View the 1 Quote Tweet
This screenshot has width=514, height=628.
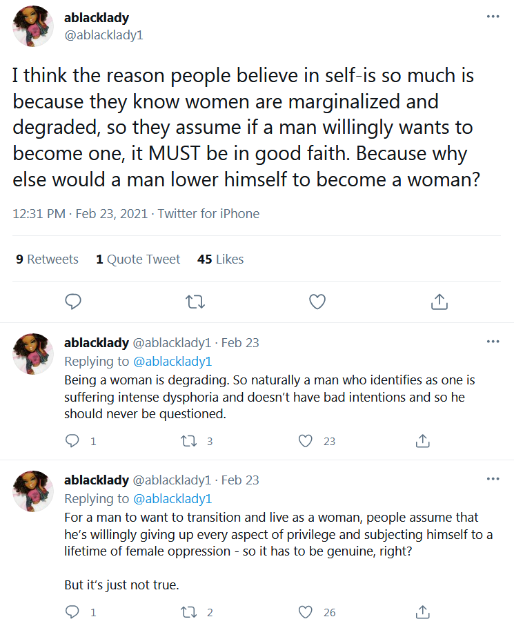[138, 259]
